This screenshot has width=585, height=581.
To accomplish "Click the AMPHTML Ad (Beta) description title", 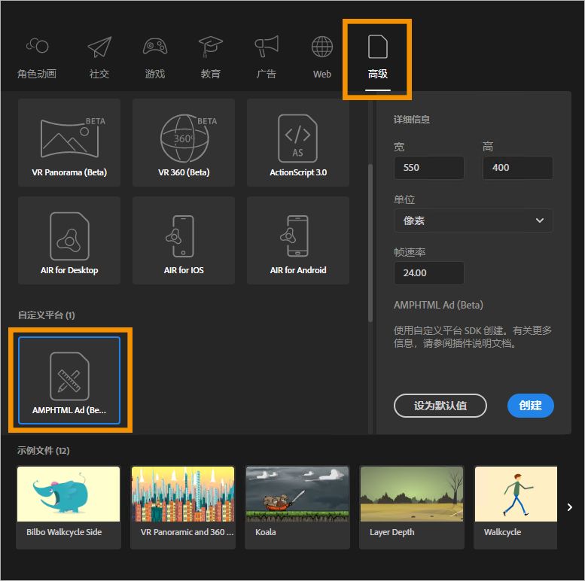I will tap(438, 305).
